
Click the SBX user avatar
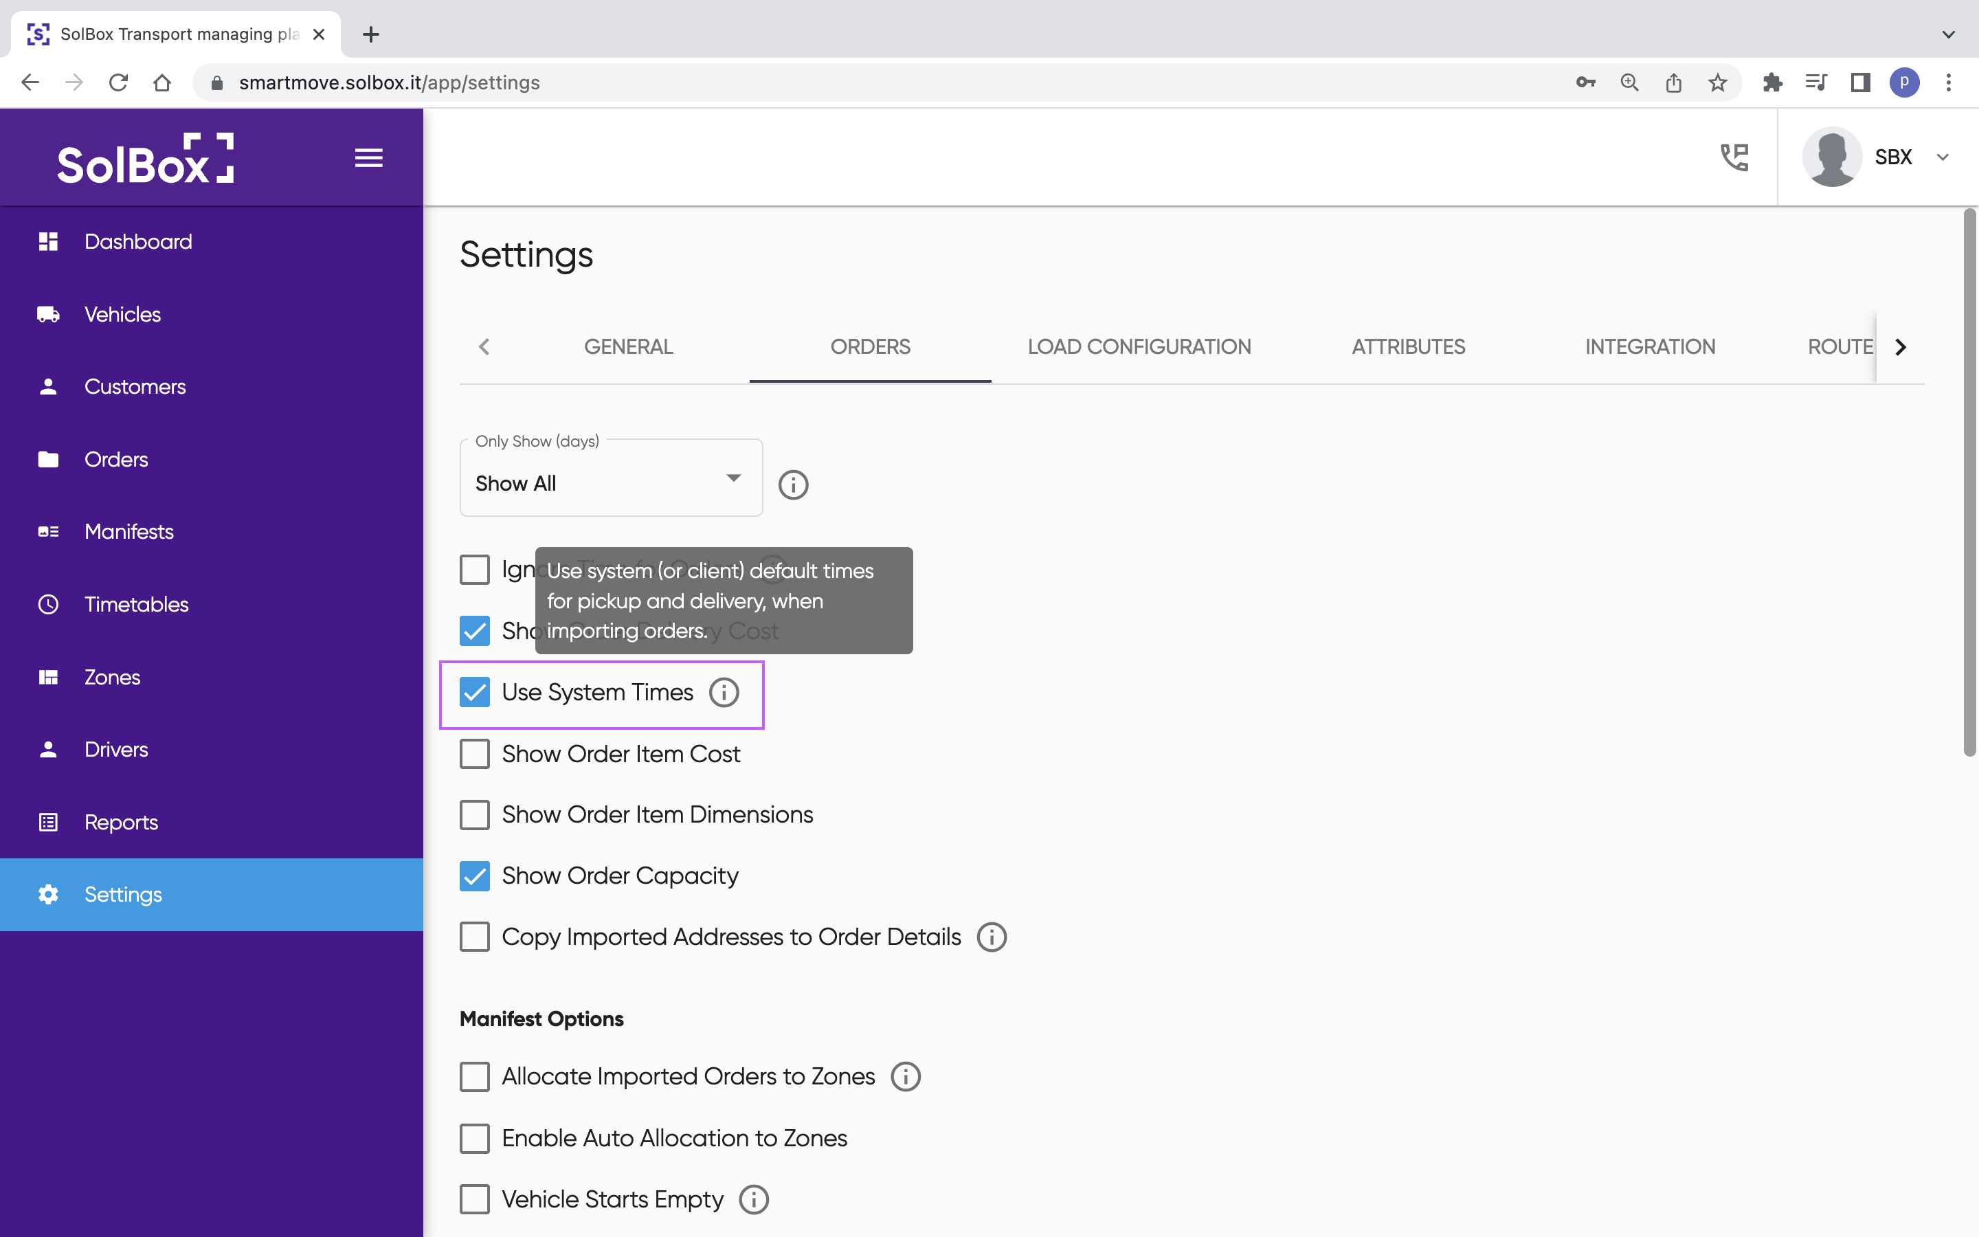point(1832,157)
